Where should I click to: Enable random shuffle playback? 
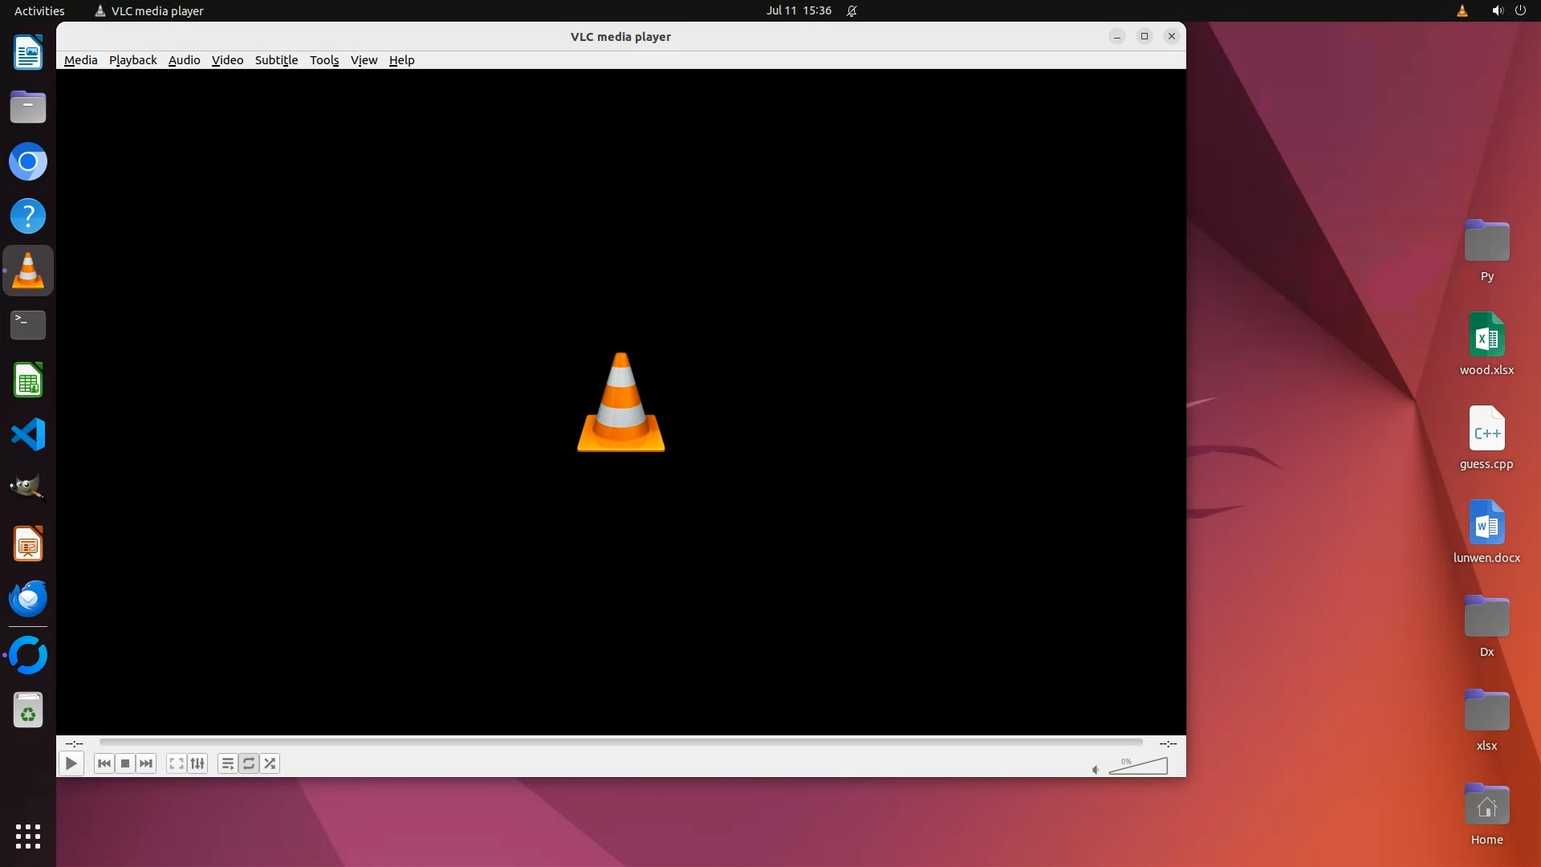[270, 763]
